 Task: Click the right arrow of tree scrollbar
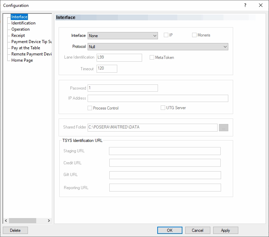(49, 220)
